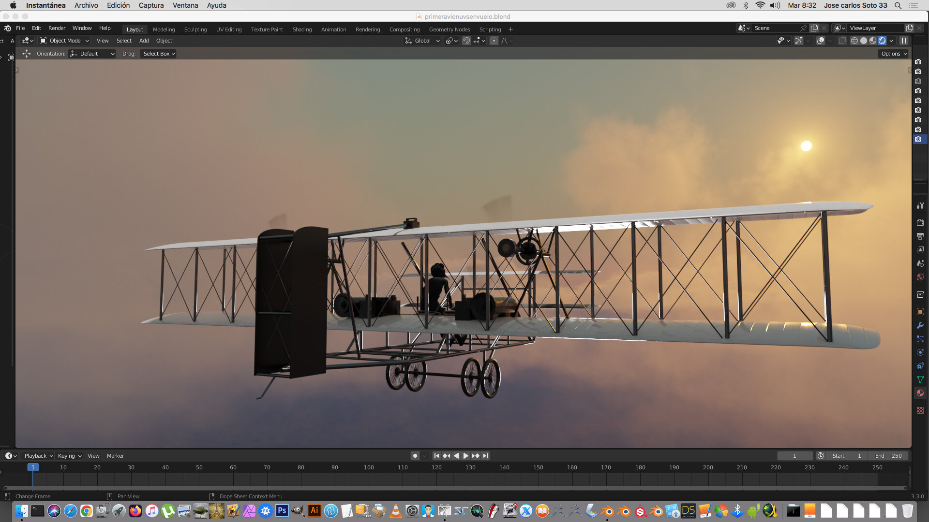Switch to the Sculpting workspace tab
929x522 pixels.
195,29
